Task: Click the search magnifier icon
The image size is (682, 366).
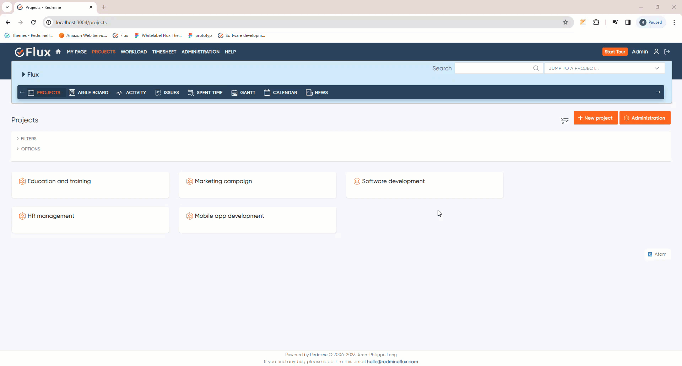Action: point(536,68)
